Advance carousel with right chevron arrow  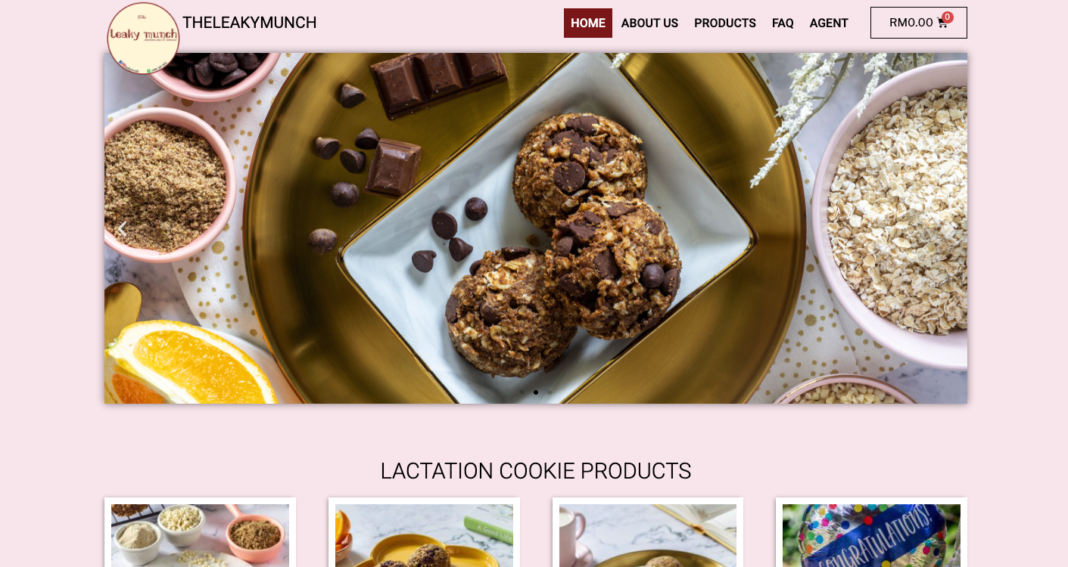(x=950, y=228)
